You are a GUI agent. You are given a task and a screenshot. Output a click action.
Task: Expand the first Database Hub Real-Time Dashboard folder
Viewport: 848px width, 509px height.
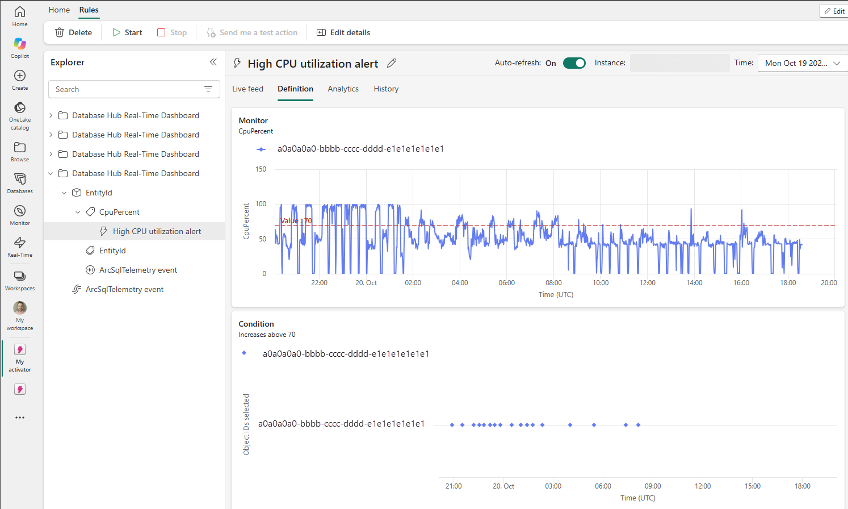click(x=51, y=115)
